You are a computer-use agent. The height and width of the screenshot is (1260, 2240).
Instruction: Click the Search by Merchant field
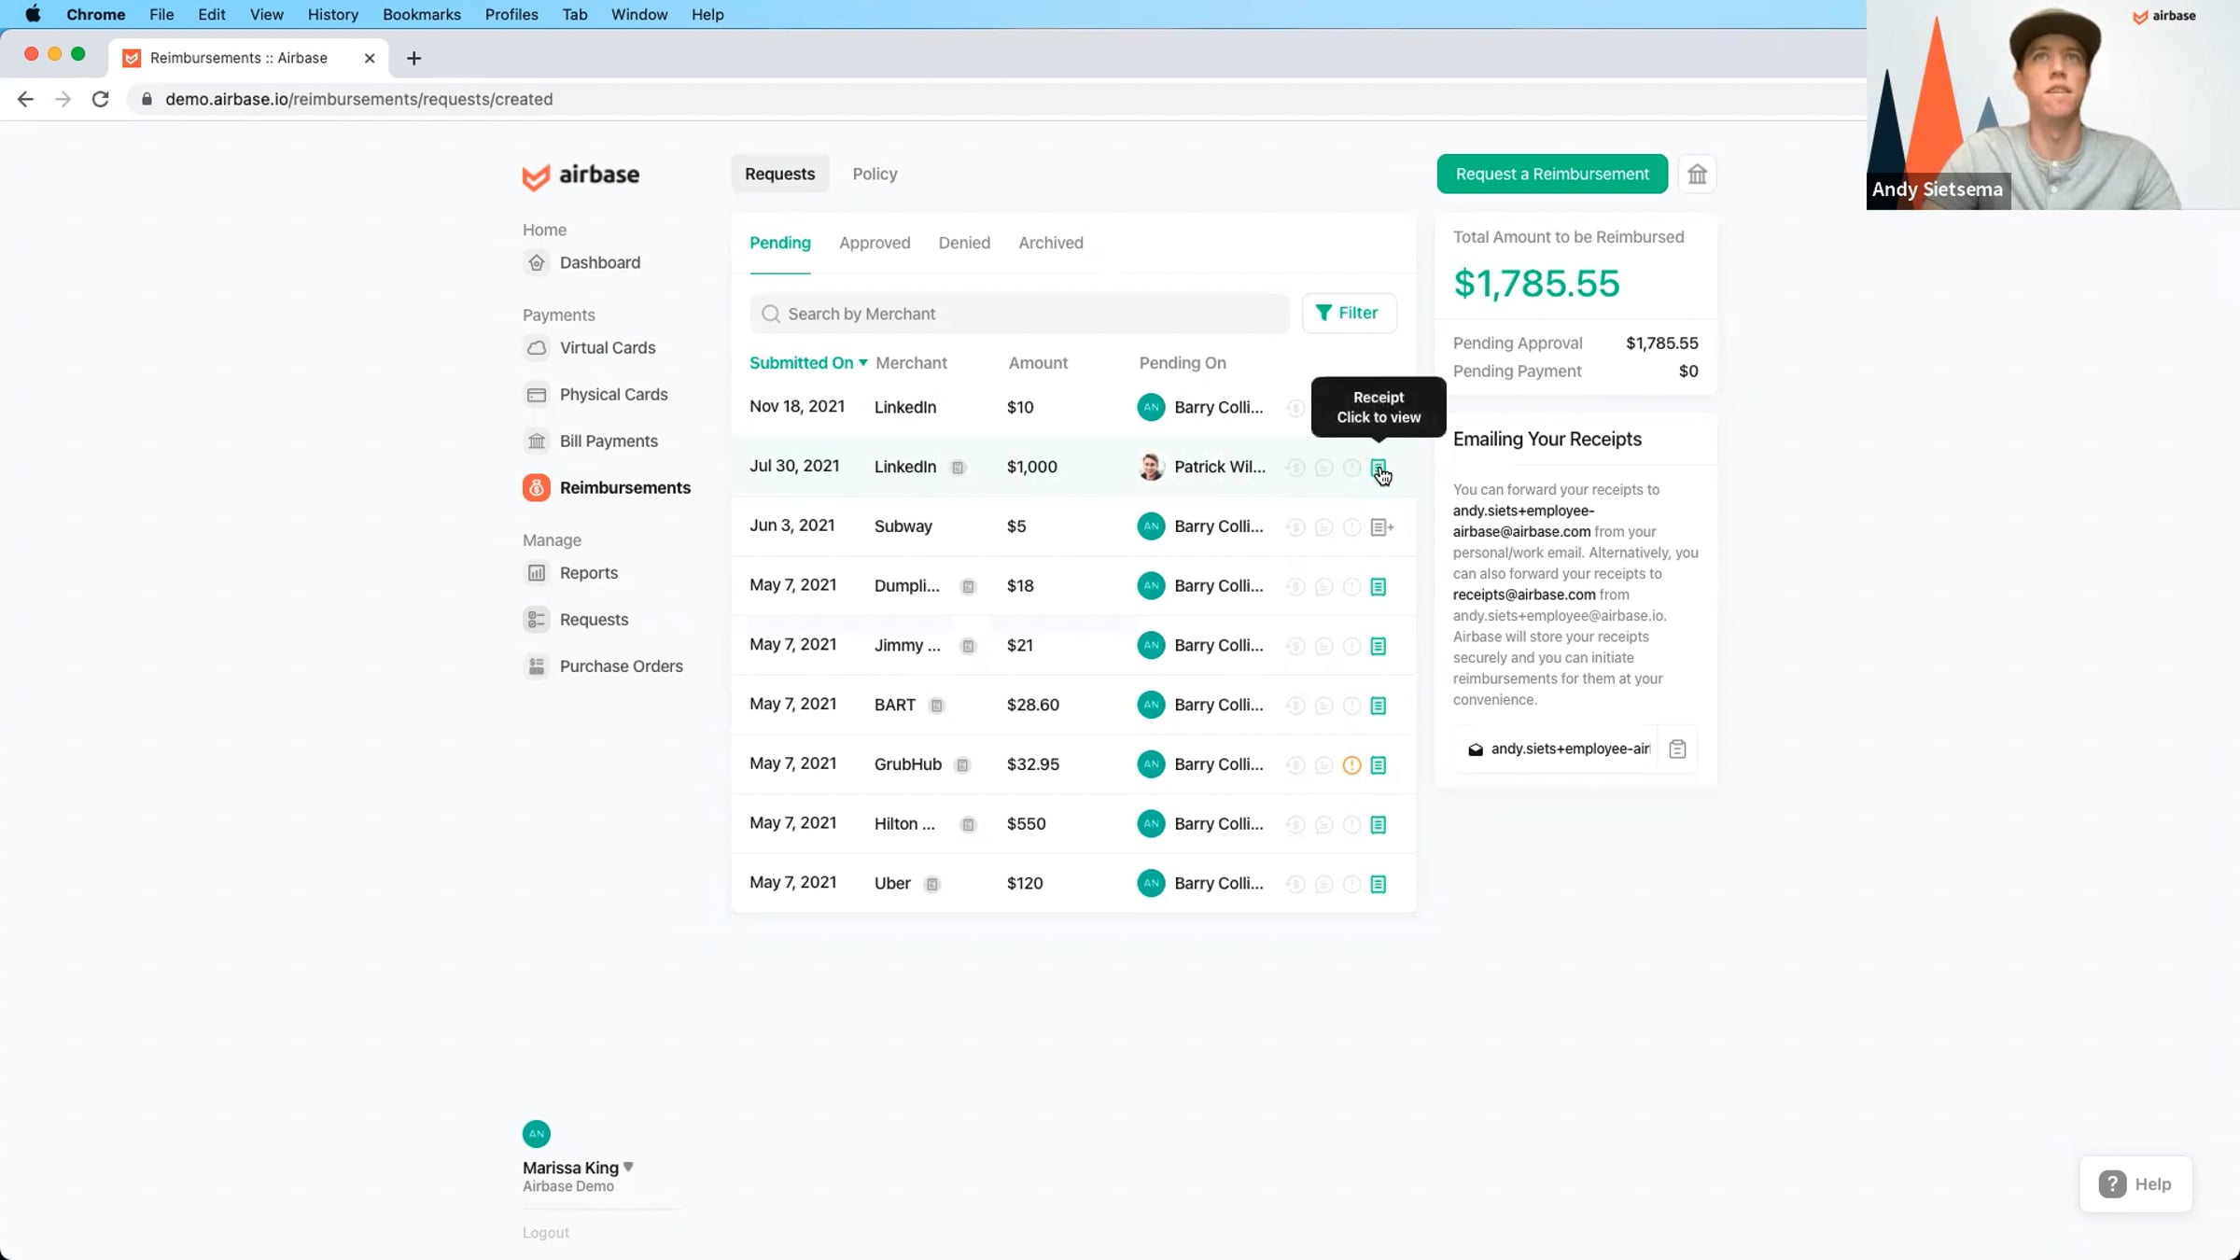pyautogui.click(x=1019, y=314)
